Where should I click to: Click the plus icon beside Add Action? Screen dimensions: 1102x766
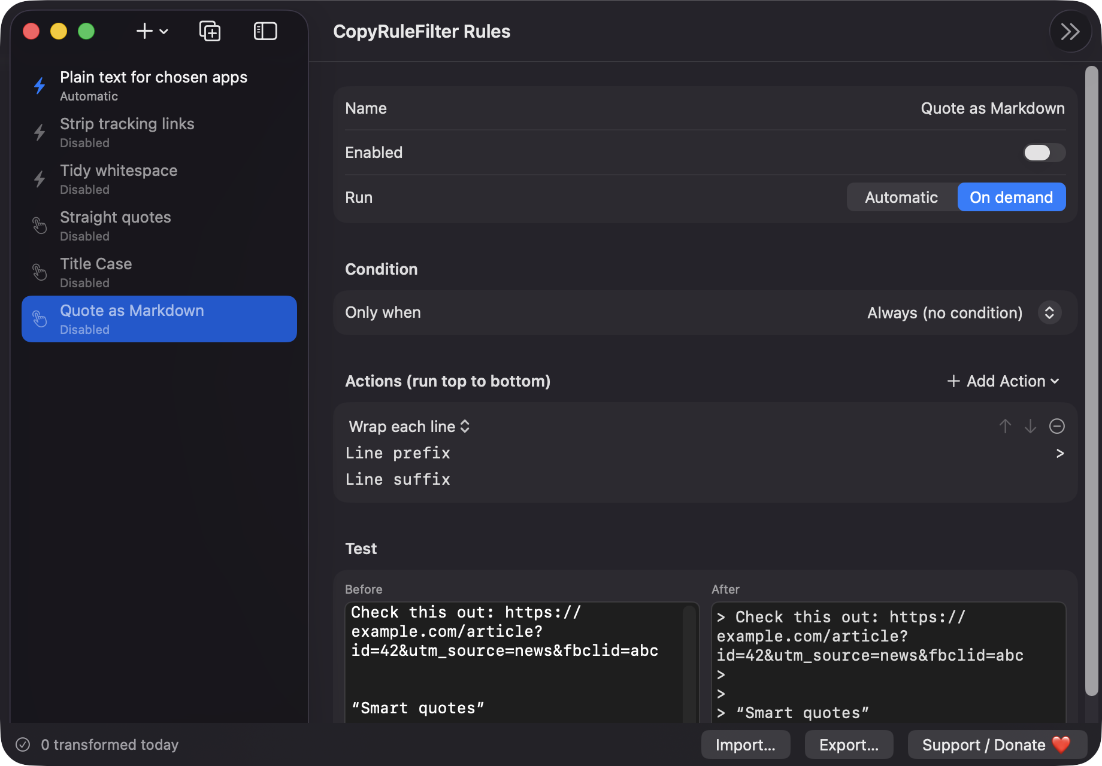[x=953, y=381]
